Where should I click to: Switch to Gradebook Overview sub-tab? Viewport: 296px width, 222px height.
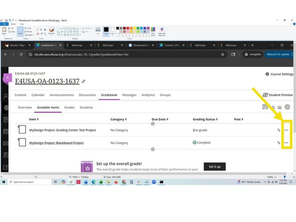click(x=24, y=107)
